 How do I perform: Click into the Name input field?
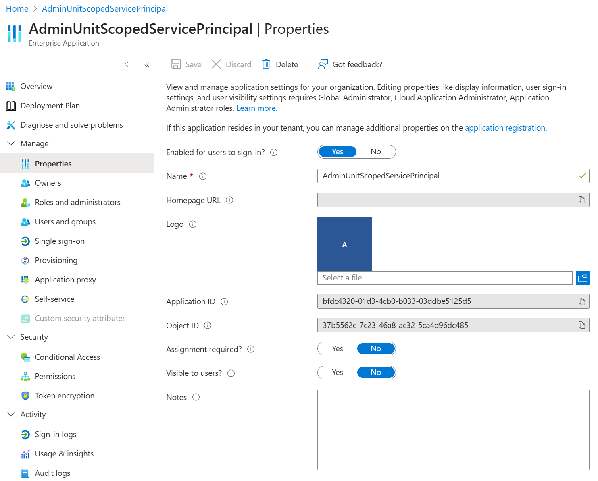(x=453, y=176)
